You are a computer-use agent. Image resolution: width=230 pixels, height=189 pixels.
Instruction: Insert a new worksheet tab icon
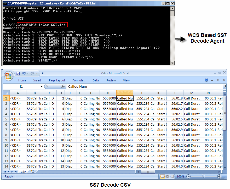[32, 171]
